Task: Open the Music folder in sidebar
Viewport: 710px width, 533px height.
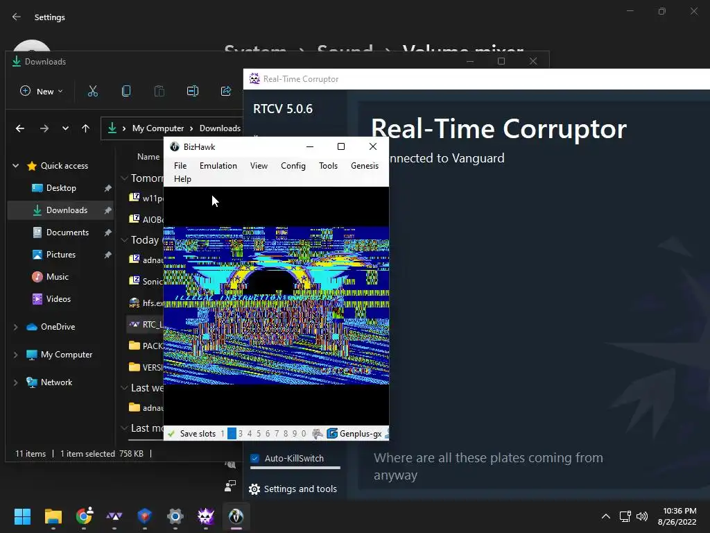Action: pyautogui.click(x=57, y=276)
